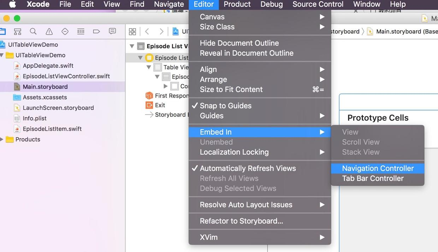Image resolution: width=438 pixels, height=252 pixels.
Task: Open the File menu
Action: tap(65, 4)
